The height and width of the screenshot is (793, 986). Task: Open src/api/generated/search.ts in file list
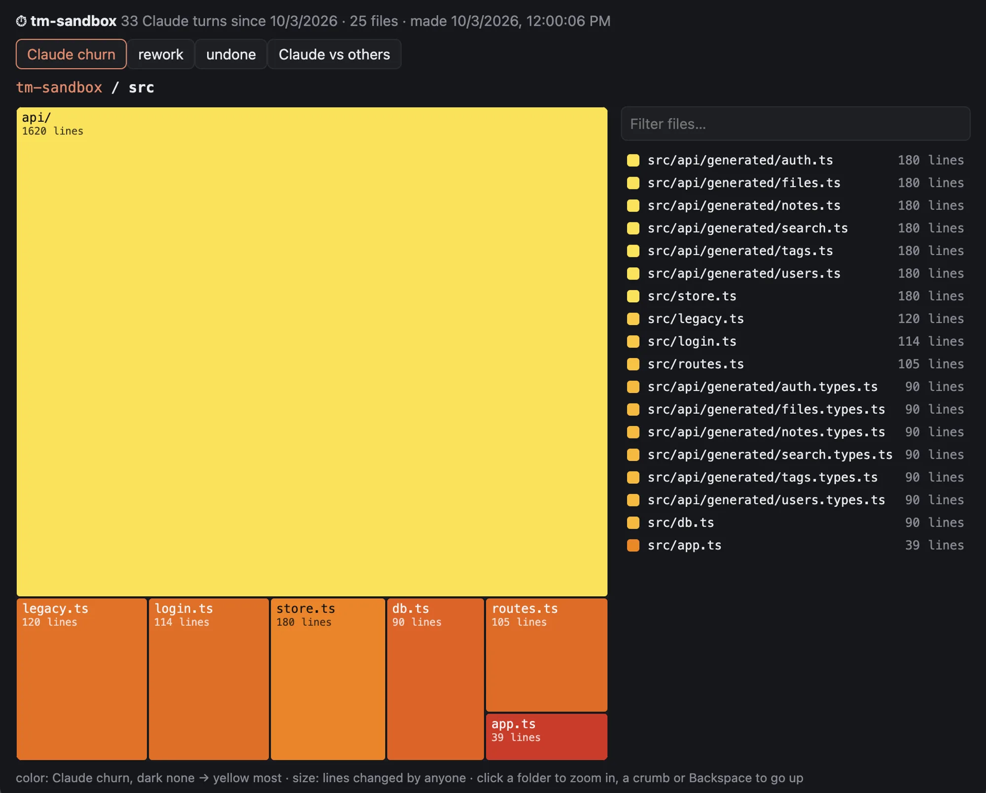pyautogui.click(x=796, y=228)
